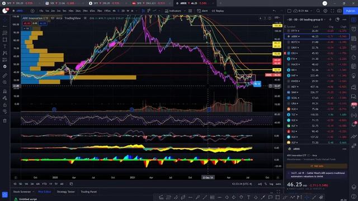Open go to date calendar icon
358x201 pixels.
(x=71, y=184)
